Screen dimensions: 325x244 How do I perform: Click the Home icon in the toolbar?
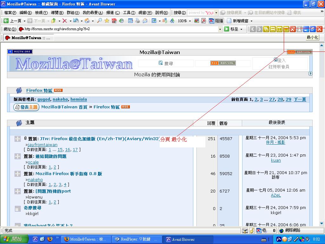coord(87,21)
